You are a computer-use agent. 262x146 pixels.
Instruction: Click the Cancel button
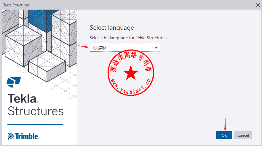coord(243,135)
